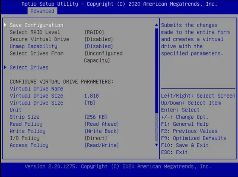Edit the Virtual Drive Size 1.818 value

(92, 96)
